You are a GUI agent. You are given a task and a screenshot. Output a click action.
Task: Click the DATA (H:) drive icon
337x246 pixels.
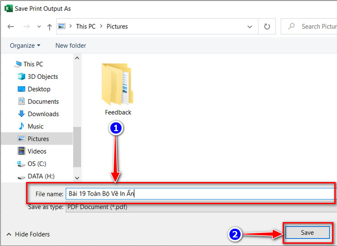21,178
